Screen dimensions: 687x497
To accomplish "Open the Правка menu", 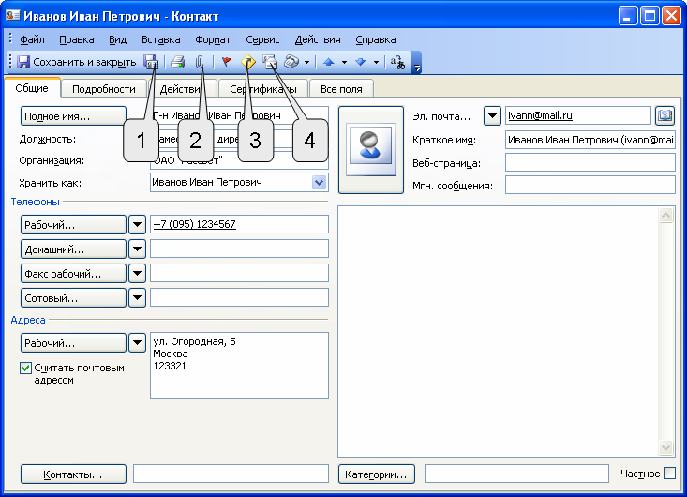I will point(77,39).
